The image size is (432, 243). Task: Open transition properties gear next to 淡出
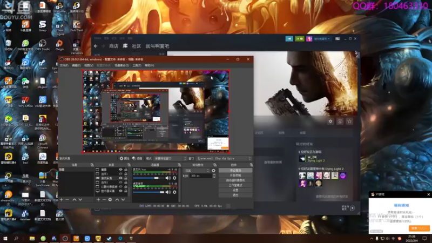click(x=213, y=171)
